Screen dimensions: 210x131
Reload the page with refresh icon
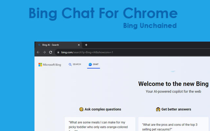pos(51,52)
